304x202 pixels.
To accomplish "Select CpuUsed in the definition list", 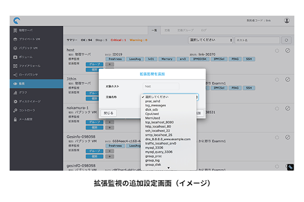I will [x=152, y=115].
